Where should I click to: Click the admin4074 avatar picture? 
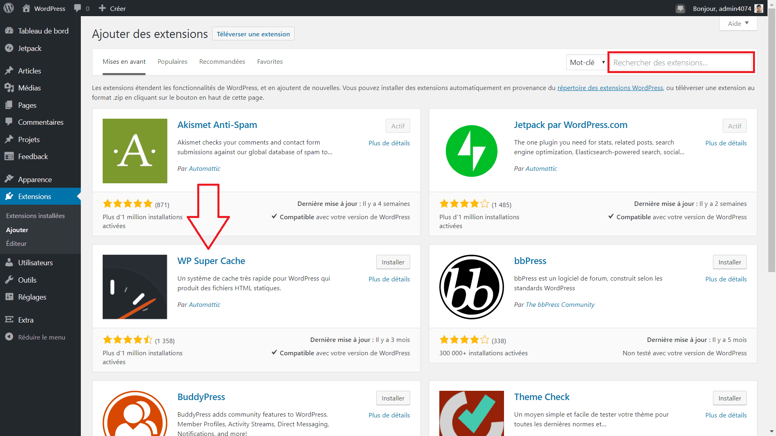click(x=759, y=8)
